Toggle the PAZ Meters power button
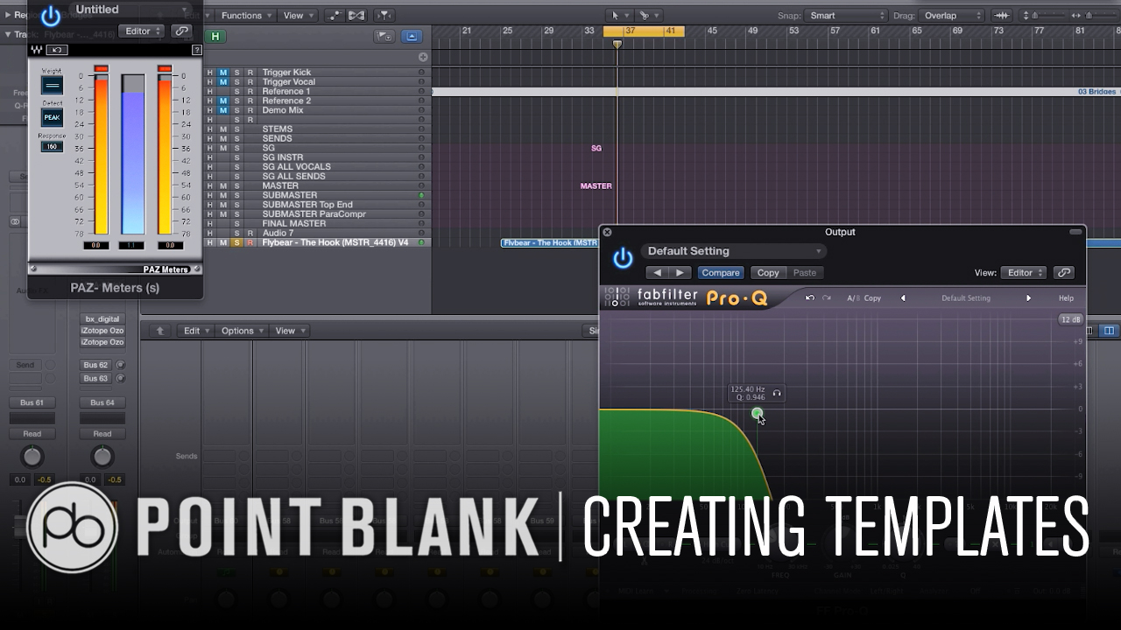The width and height of the screenshot is (1121, 630). pyautogui.click(x=51, y=16)
